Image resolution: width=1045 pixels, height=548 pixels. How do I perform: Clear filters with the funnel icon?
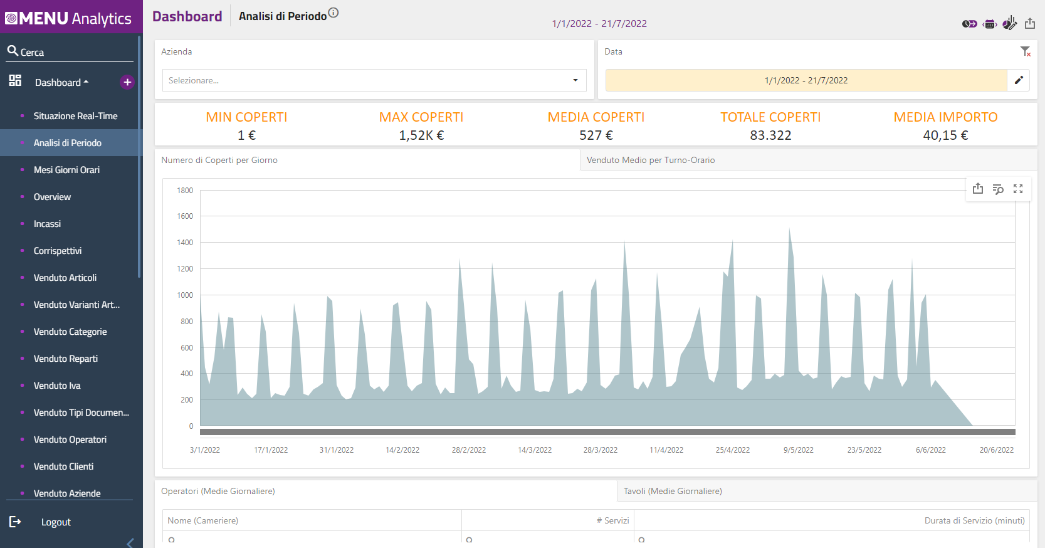point(1025,51)
